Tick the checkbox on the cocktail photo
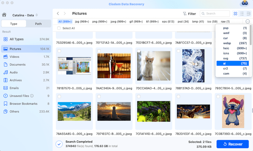Image resolution: width=253 pixels, height=151 pixels. (99, 51)
